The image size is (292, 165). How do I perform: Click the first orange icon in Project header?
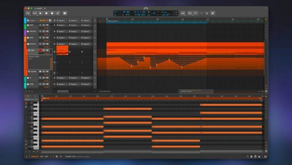coord(41,21)
